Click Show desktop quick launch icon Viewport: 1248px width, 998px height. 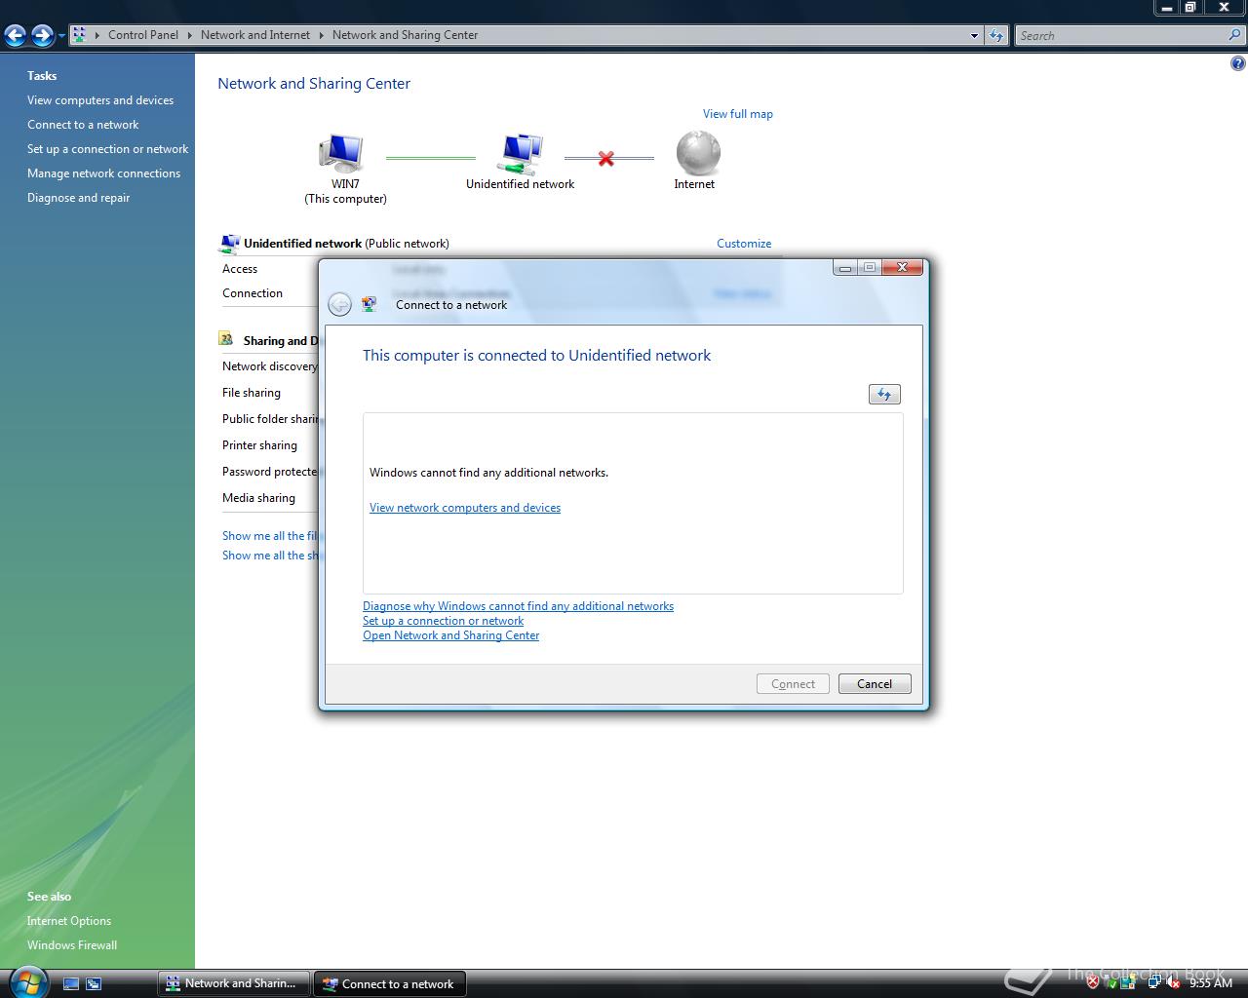pyautogui.click(x=71, y=984)
